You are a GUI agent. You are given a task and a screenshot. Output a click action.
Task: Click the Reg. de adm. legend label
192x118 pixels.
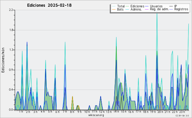(159, 9)
